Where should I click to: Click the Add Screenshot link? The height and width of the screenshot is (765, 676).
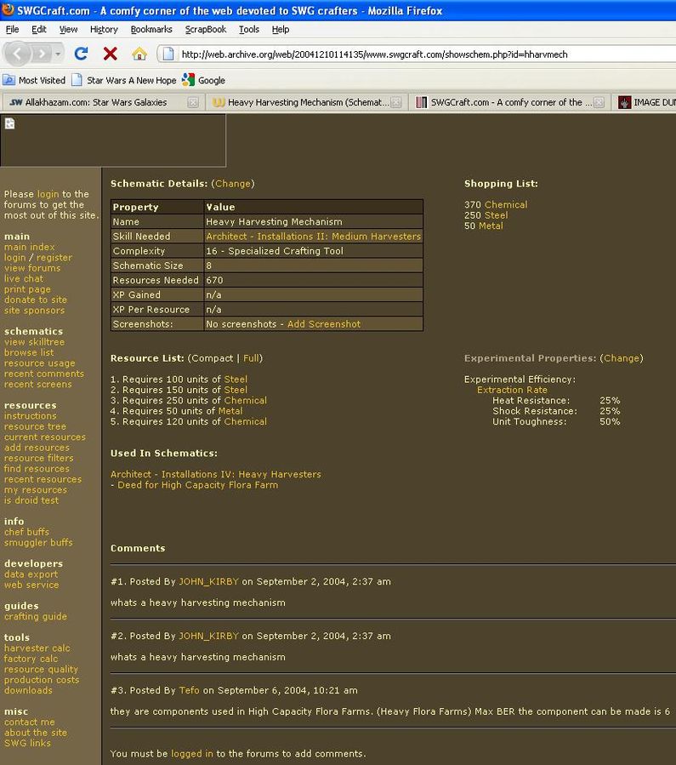tap(323, 324)
